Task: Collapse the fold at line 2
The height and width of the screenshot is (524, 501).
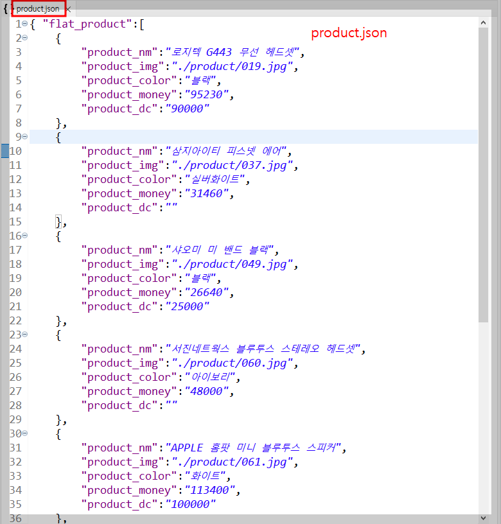Action: pos(25,38)
